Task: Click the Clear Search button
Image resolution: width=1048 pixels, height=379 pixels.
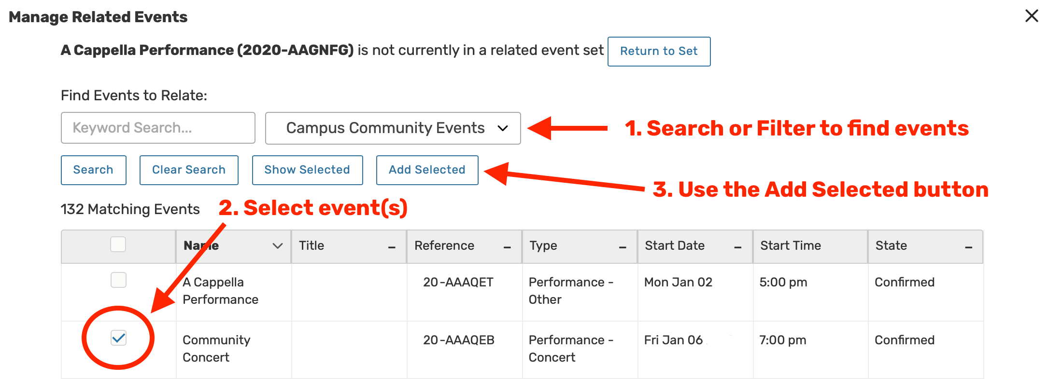Action: tap(188, 170)
